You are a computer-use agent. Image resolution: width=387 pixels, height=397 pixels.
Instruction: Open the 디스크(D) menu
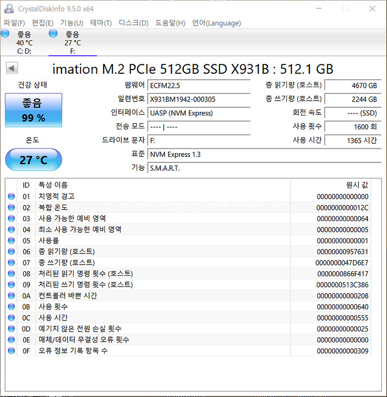[x=134, y=23]
